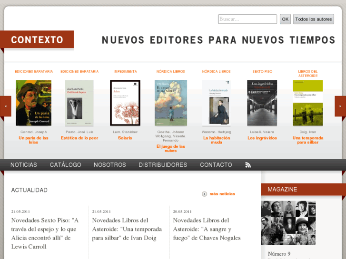Click the El juego de las nubes title link
346x259 pixels.
pos(171,149)
